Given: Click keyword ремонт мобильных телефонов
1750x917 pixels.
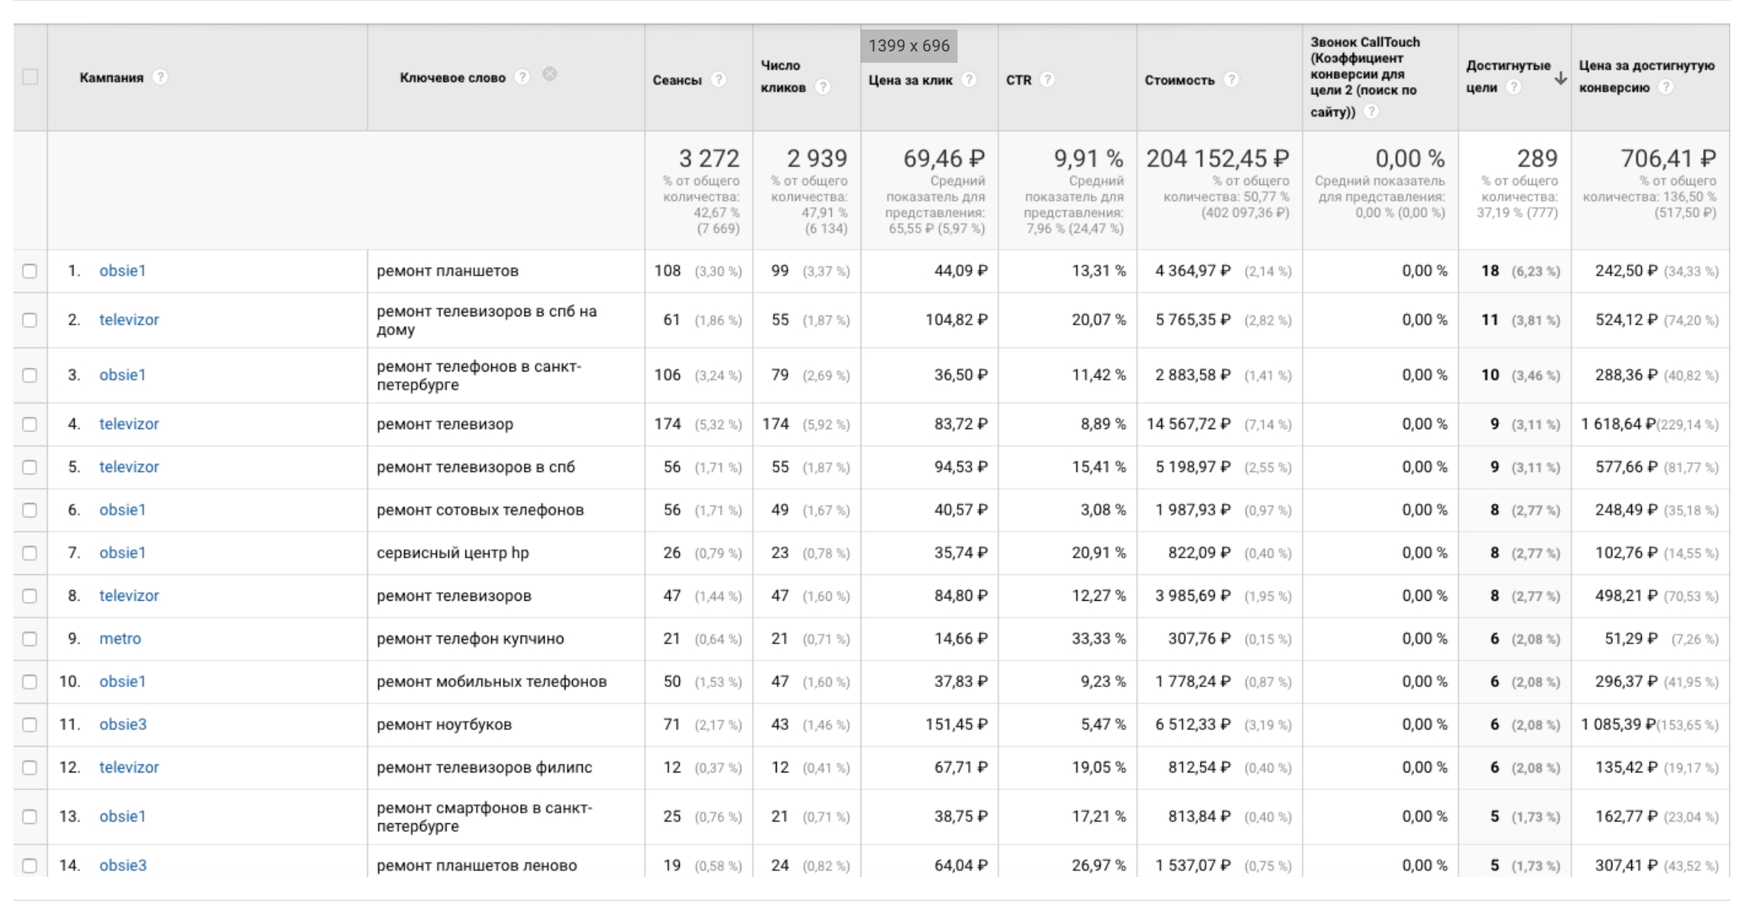Looking at the screenshot, I should click(x=492, y=682).
